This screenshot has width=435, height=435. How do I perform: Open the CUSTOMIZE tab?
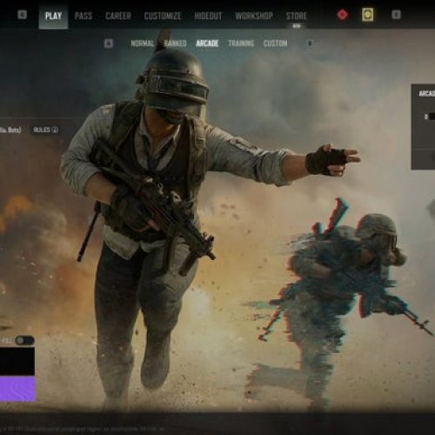[163, 16]
